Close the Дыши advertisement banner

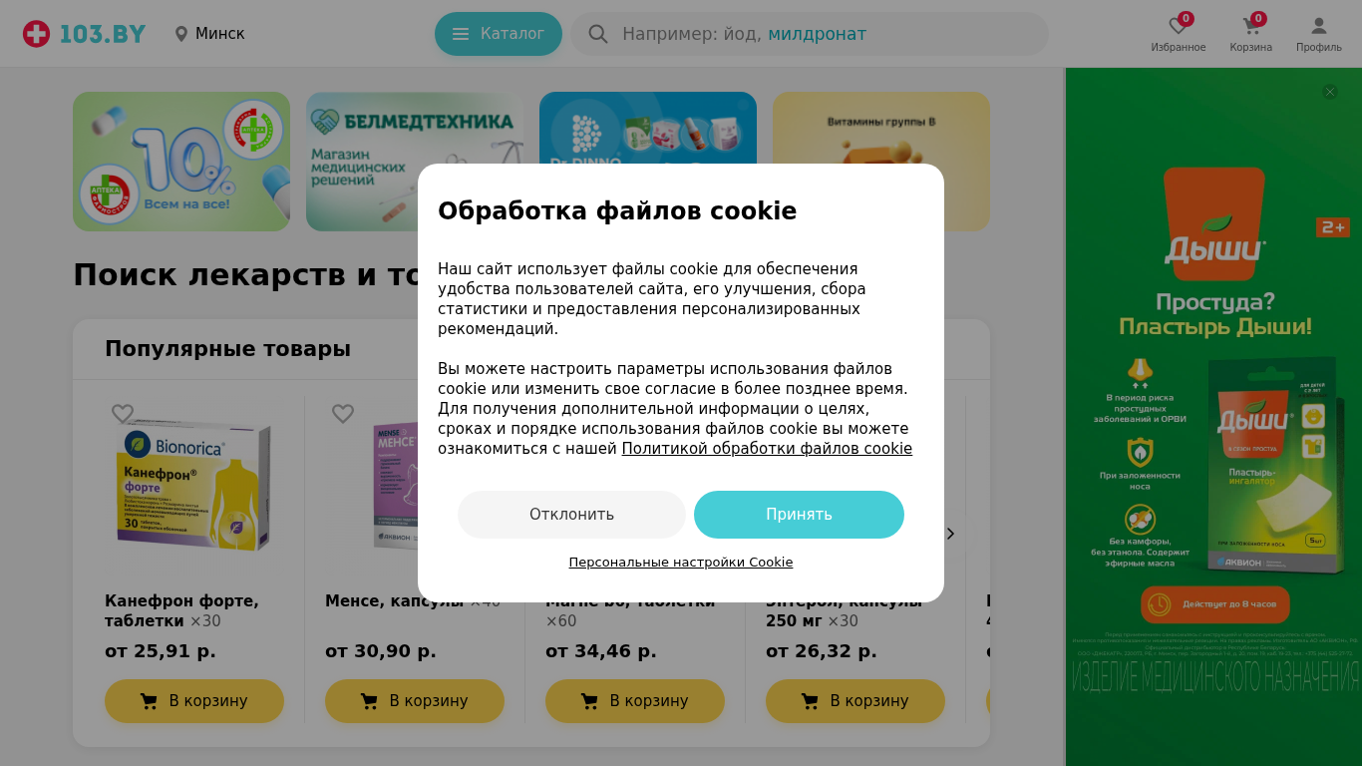1330,92
